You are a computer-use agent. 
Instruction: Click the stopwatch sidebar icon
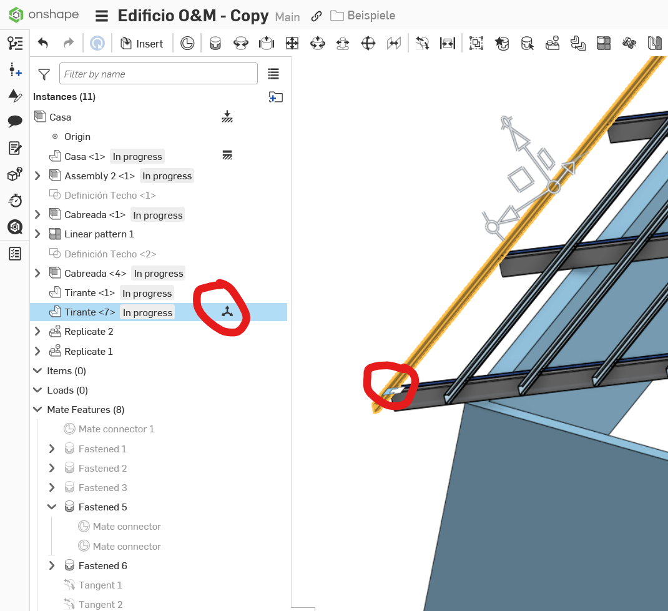[x=15, y=201]
